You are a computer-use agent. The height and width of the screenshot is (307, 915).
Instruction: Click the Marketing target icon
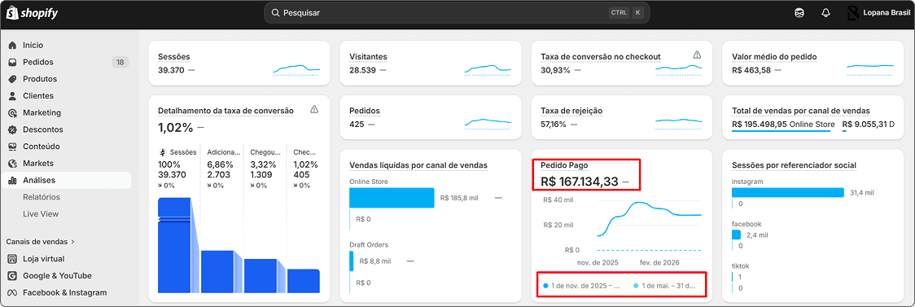[x=12, y=112]
